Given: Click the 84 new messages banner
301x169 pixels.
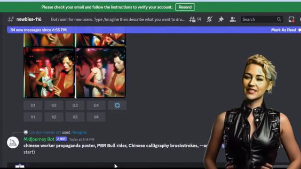Looking at the screenshot, I should tap(154, 30).
